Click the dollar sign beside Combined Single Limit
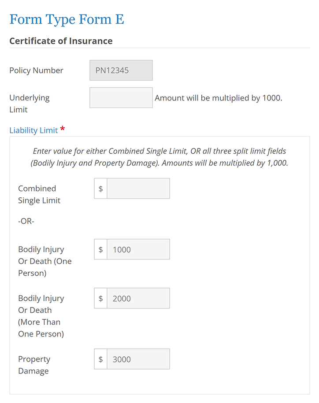 click(x=100, y=188)
